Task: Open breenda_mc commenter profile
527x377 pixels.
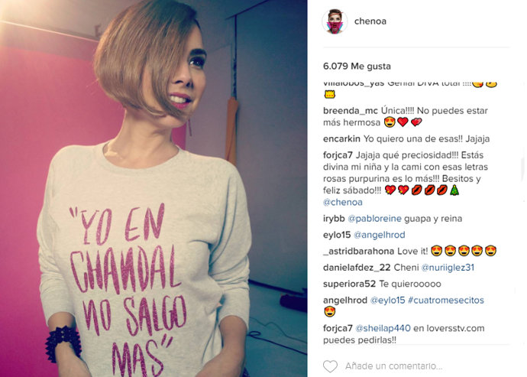Action: (351, 111)
